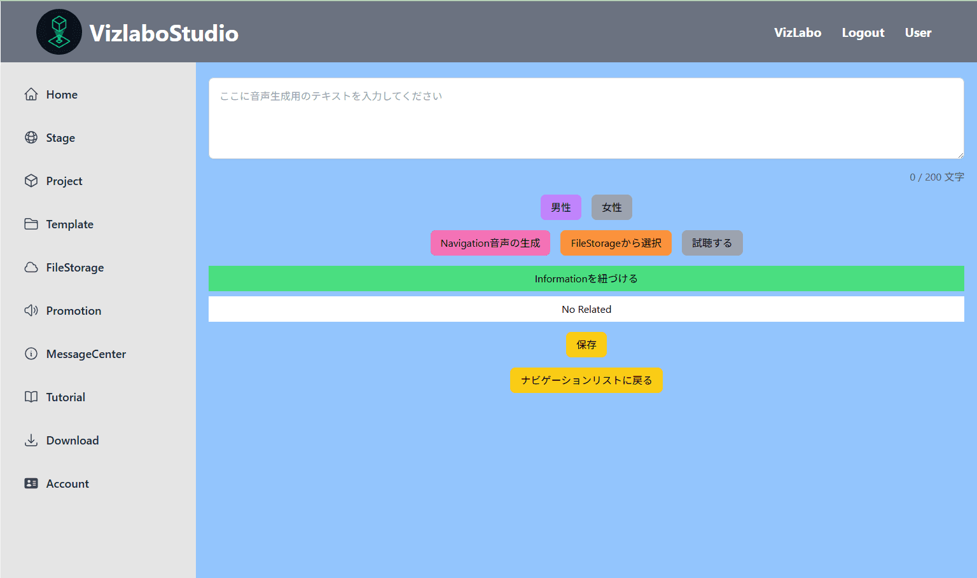Click the VizlaboStudio logo icon
Screen dimensions: 977x578
[59, 32]
